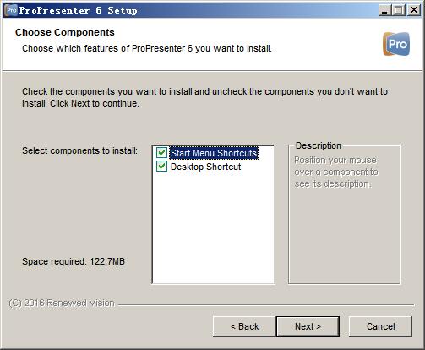Click the Select components to install label
The image size is (425, 350).
(x=79, y=150)
